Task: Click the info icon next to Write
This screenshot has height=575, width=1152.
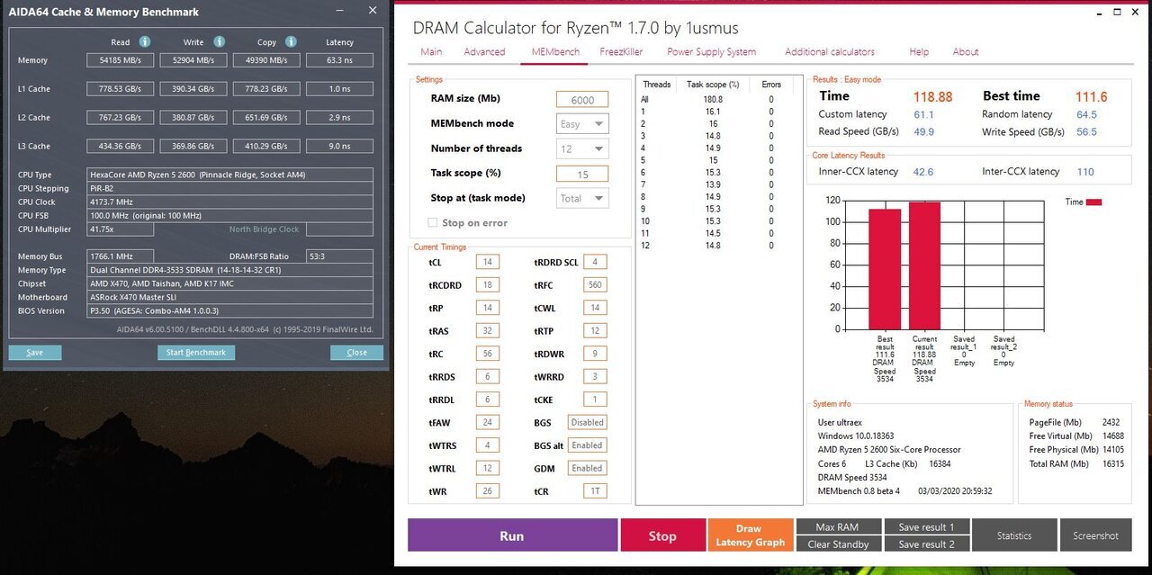Action: [220, 41]
